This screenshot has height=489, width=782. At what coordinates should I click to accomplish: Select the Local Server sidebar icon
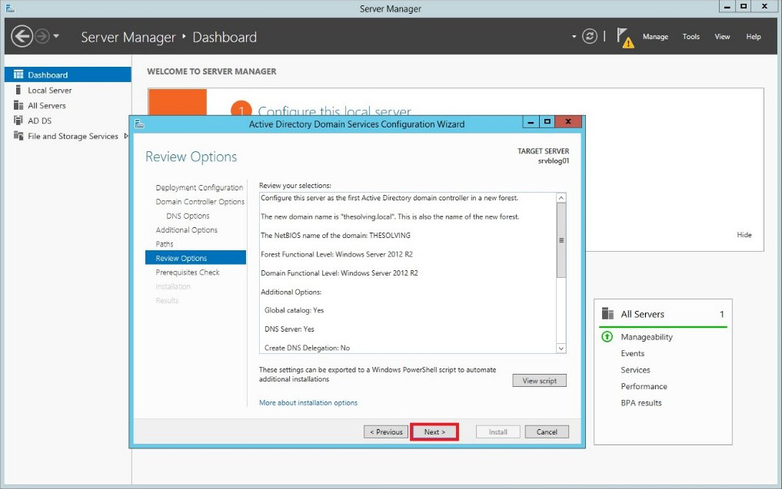[x=18, y=90]
